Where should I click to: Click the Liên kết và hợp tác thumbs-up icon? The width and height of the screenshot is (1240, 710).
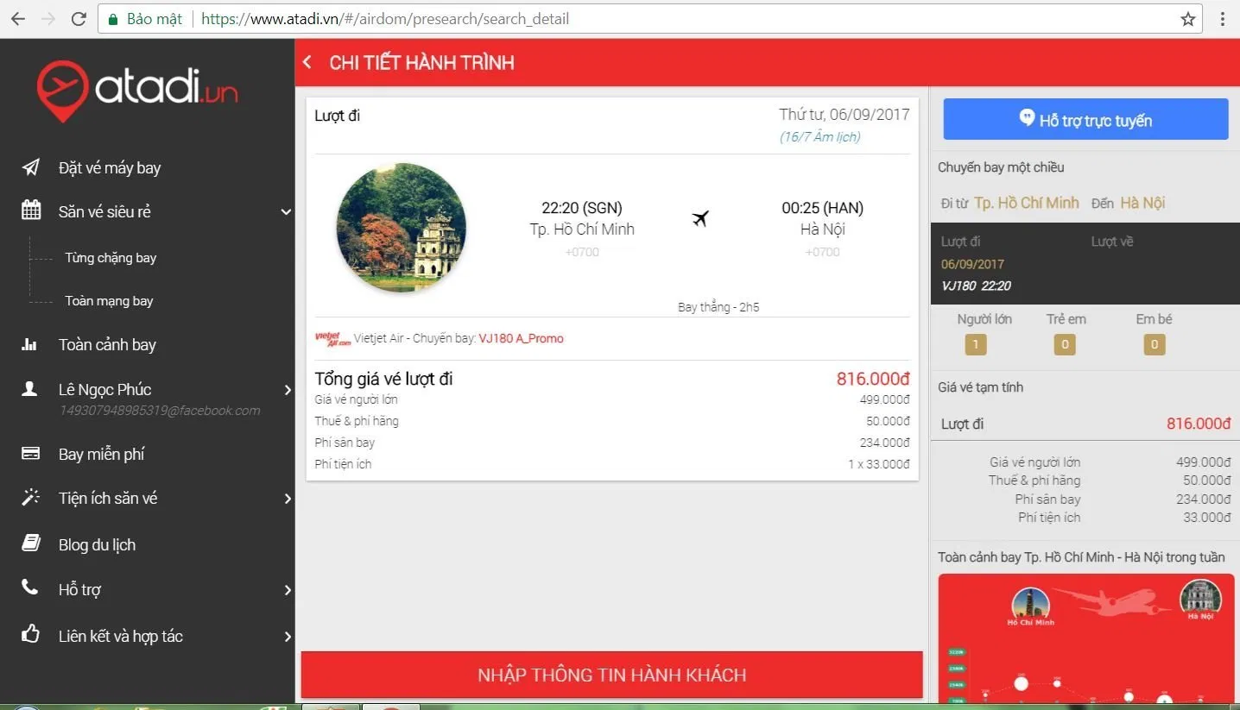pos(31,635)
